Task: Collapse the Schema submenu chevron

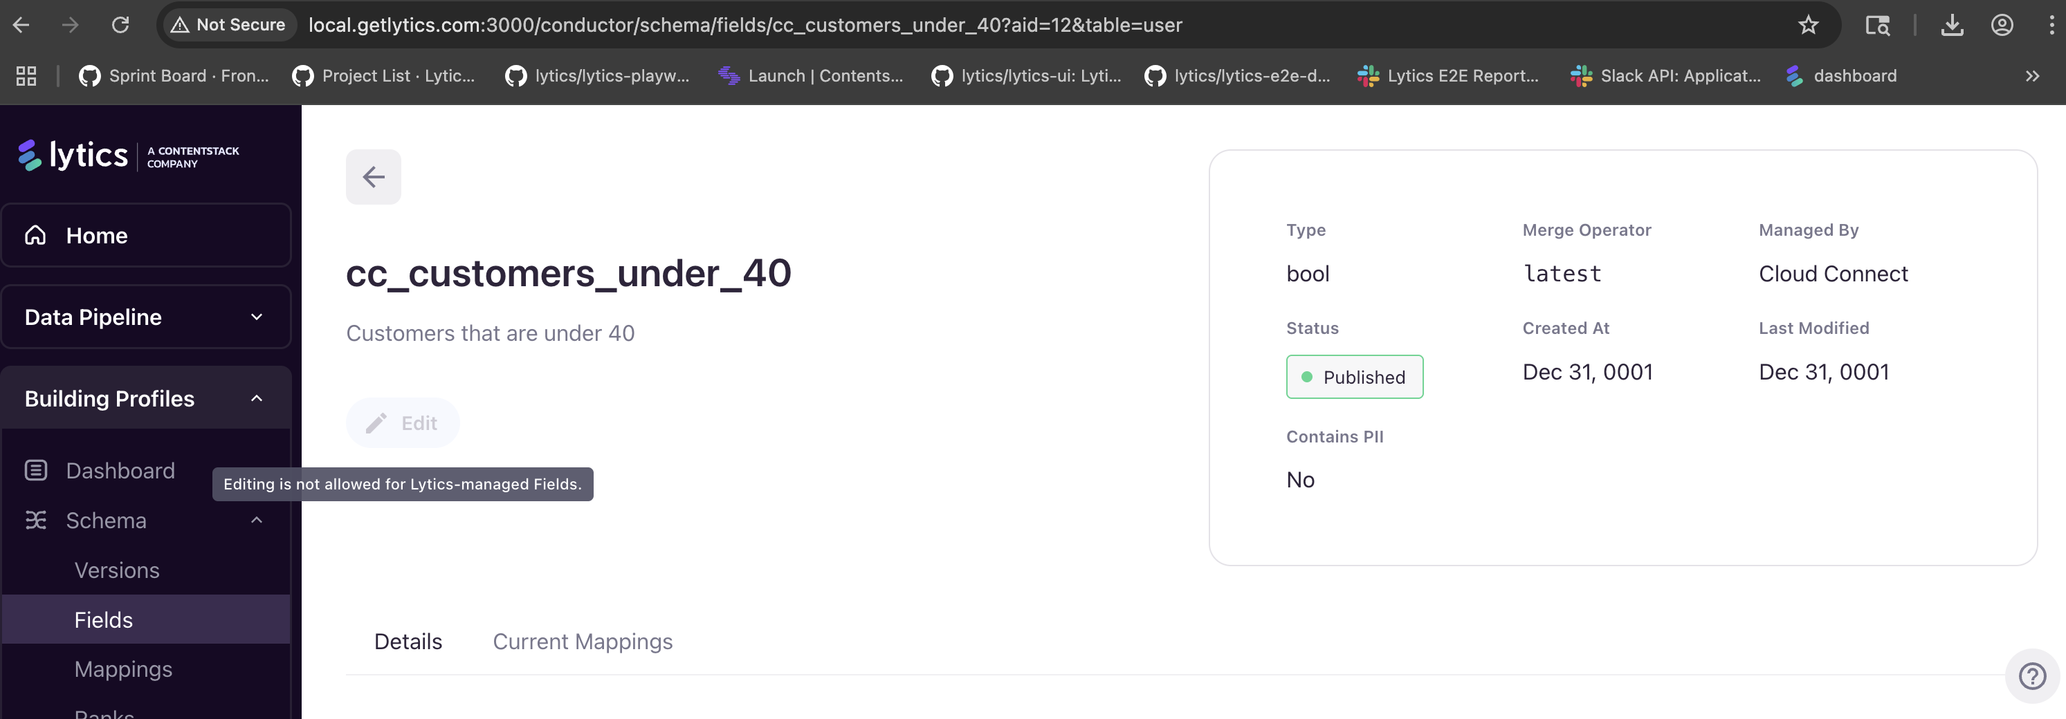Action: point(257,520)
